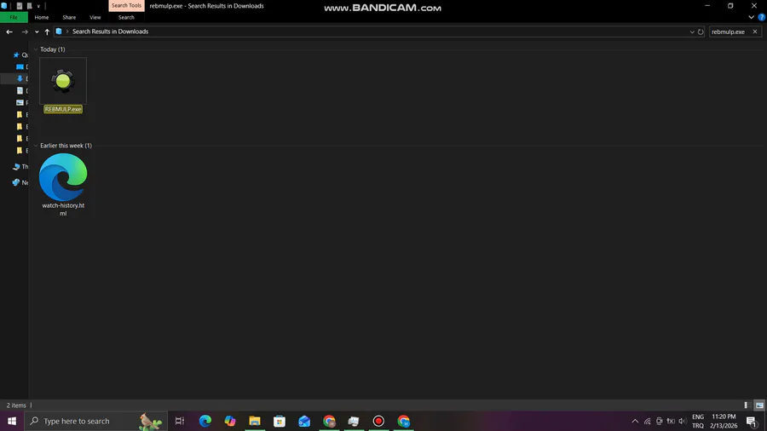
Task: Click the ENG TRQ language indicator
Action: click(x=698, y=421)
